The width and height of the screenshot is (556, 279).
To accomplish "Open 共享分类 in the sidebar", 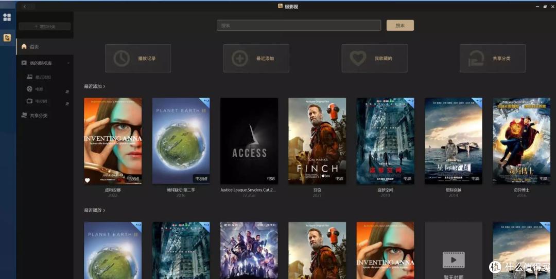I will point(39,116).
